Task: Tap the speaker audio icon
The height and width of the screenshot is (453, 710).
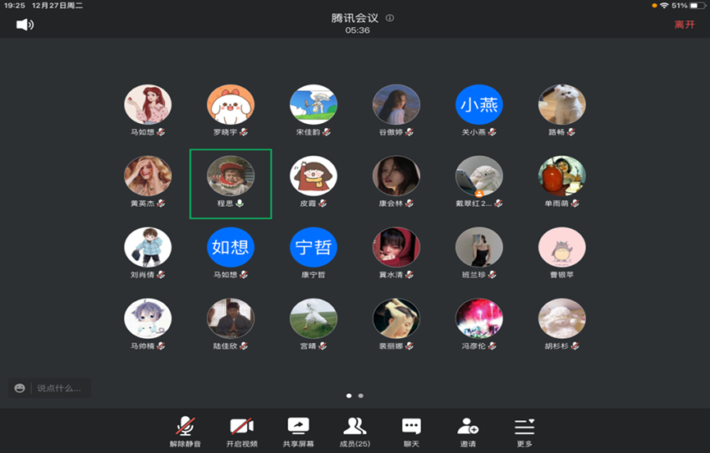Action: 25,25
